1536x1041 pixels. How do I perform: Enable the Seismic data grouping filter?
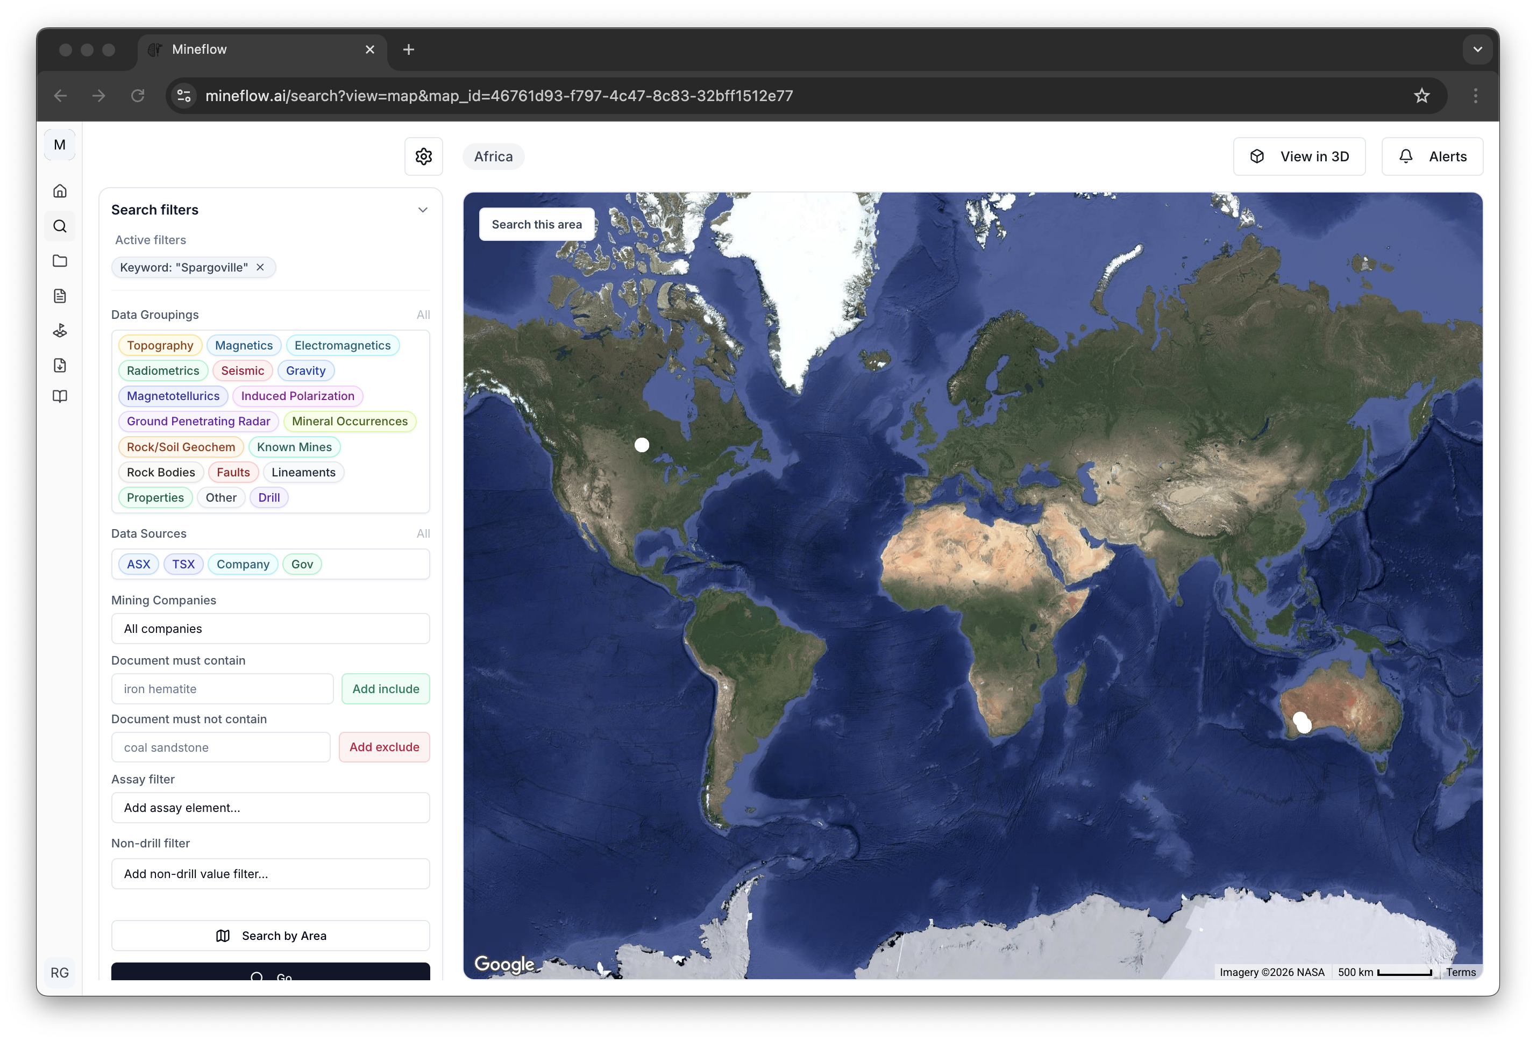click(243, 370)
